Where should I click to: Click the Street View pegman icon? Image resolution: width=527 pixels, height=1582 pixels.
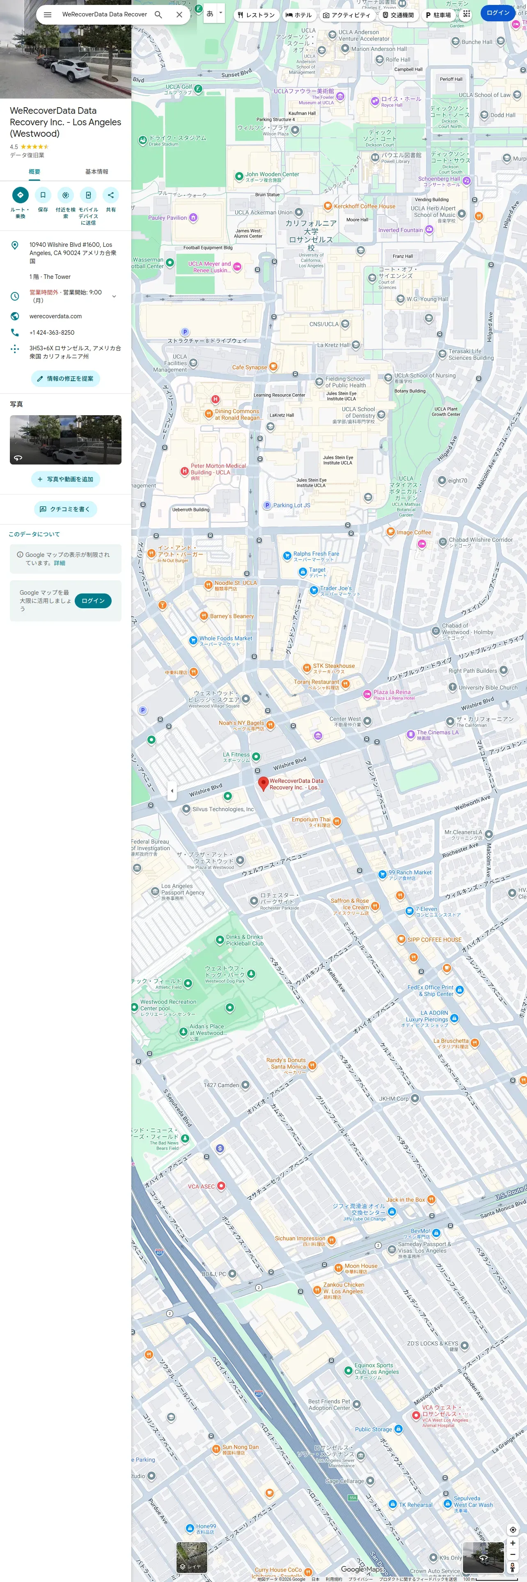[513, 1568]
